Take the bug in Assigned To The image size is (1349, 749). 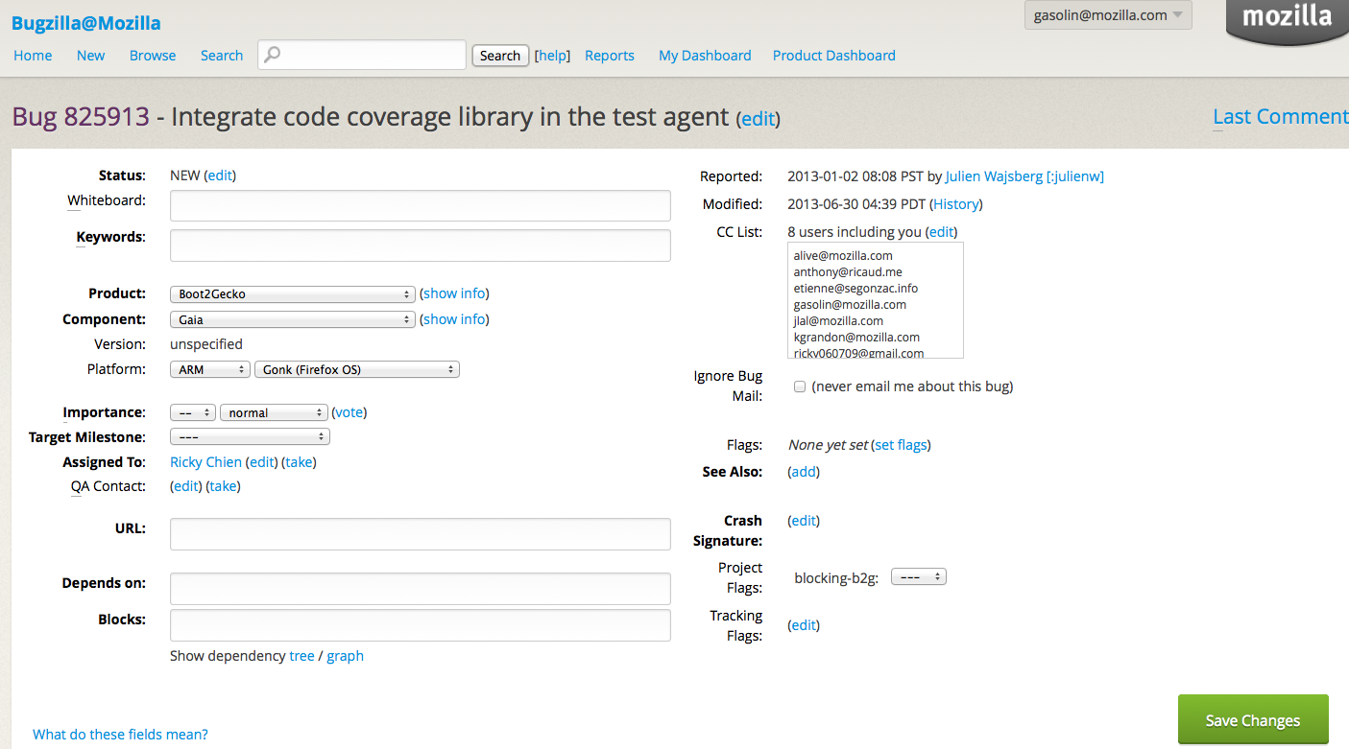[300, 462]
